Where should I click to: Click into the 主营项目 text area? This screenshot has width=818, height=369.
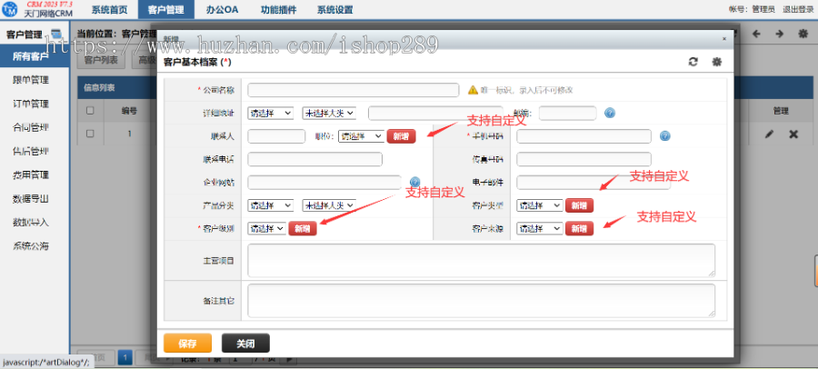click(481, 260)
